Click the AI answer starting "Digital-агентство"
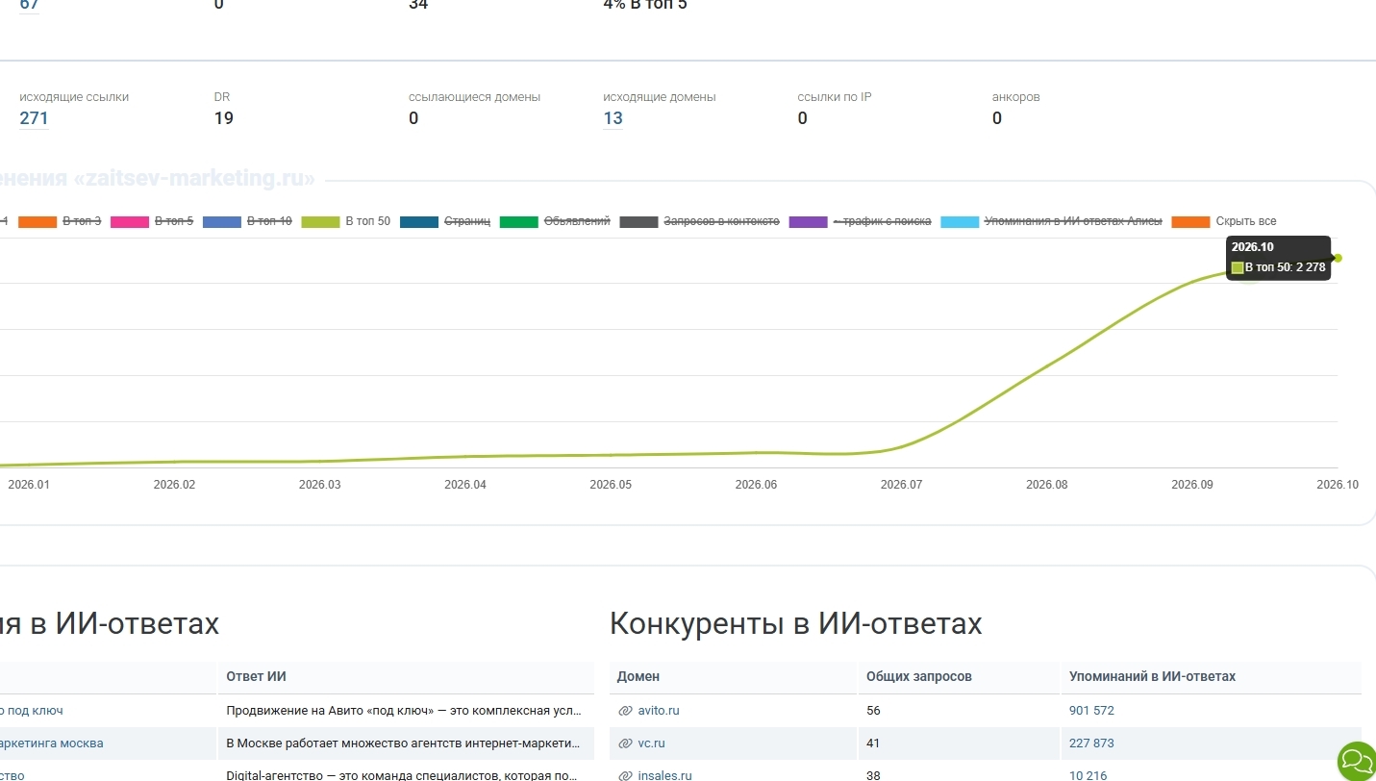Viewport: 1376px width, 781px height. pyautogui.click(x=404, y=775)
